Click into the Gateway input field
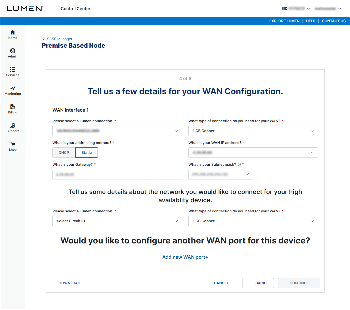The image size is (350, 310). (117, 174)
